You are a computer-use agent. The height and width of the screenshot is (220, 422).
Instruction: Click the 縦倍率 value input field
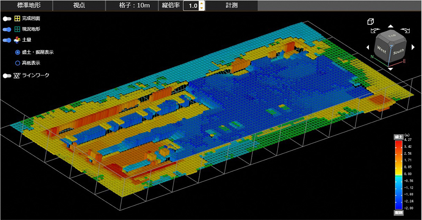pos(192,6)
